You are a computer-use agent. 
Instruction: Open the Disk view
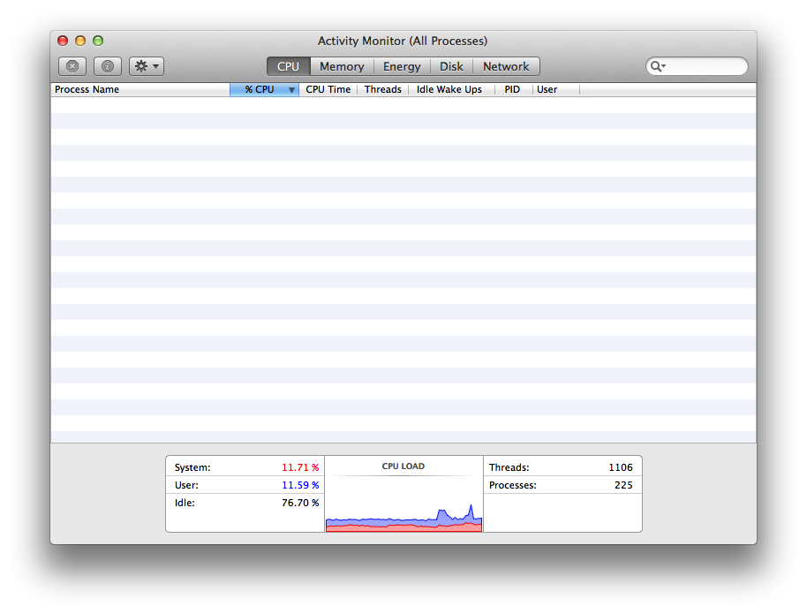pos(451,65)
